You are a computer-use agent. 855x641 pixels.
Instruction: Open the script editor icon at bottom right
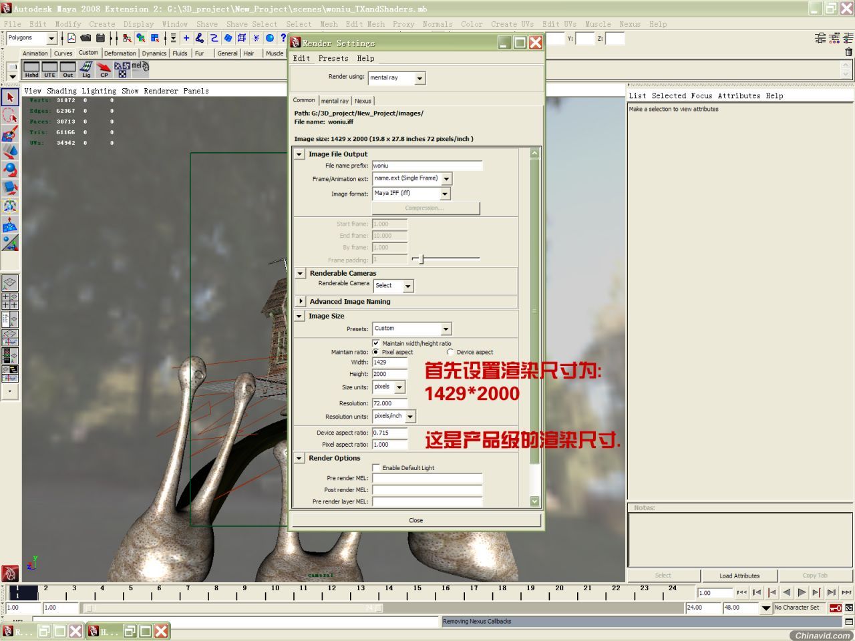click(x=849, y=622)
